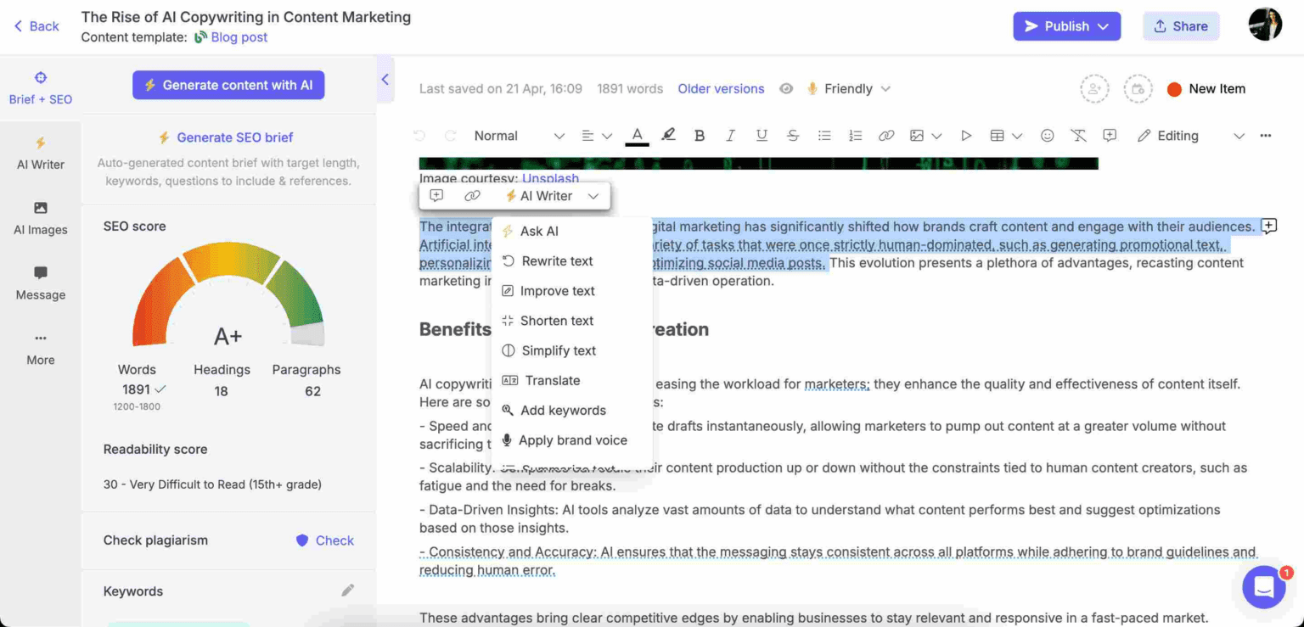This screenshot has width=1304, height=627.
Task: Open the Message panel
Action: pos(40,283)
